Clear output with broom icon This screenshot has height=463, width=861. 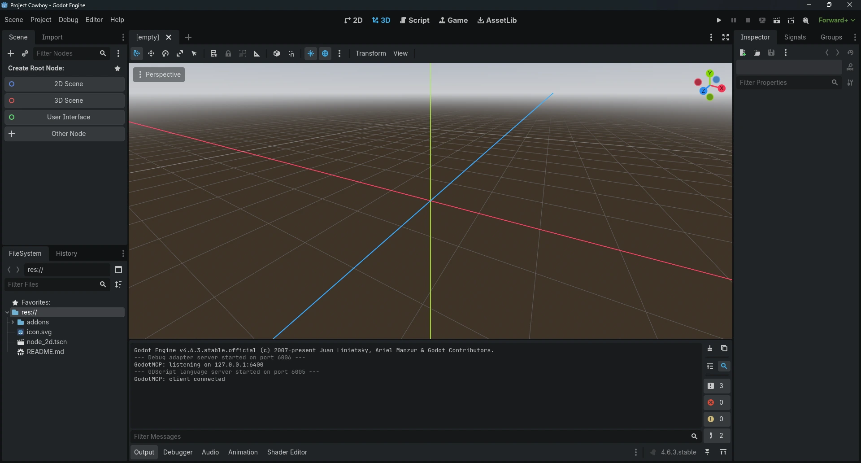point(710,349)
